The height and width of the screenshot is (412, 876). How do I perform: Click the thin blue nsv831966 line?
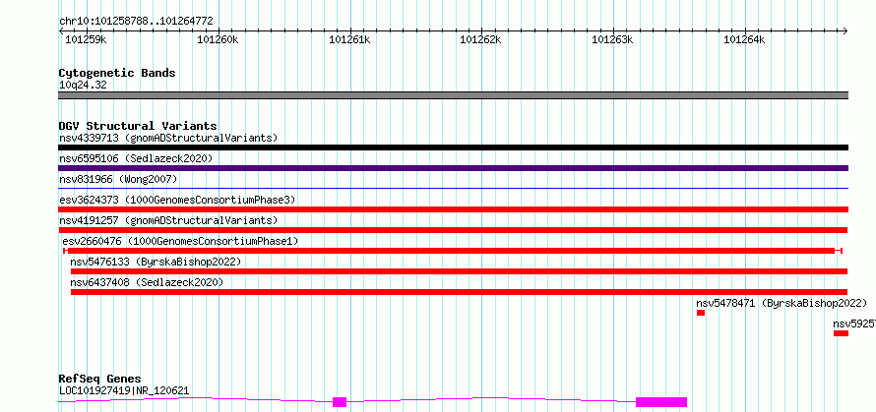pyautogui.click(x=453, y=189)
